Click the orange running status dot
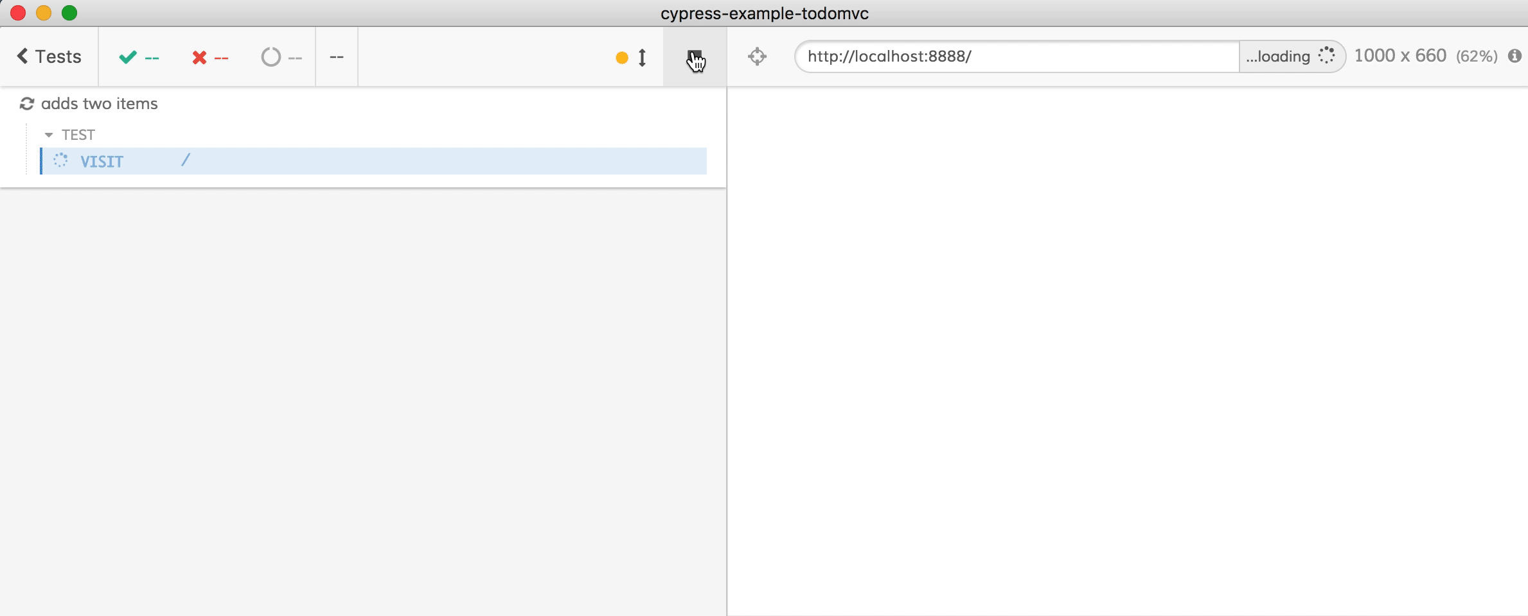The width and height of the screenshot is (1528, 616). (621, 58)
